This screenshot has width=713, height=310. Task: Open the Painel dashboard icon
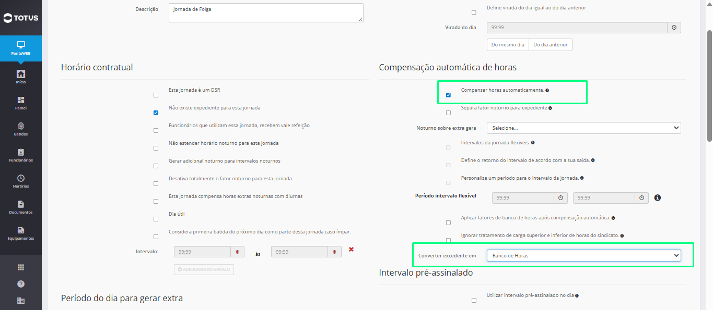[21, 100]
